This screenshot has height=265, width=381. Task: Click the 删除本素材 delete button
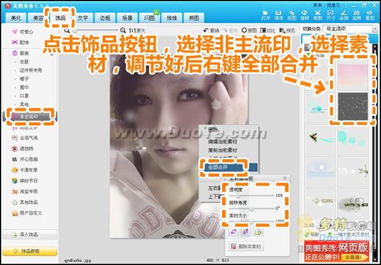coord(246,247)
